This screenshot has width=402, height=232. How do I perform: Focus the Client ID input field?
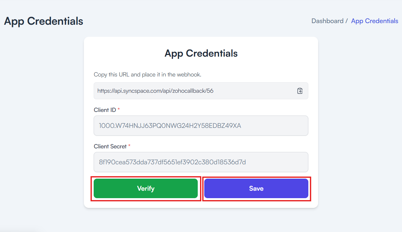click(201, 126)
